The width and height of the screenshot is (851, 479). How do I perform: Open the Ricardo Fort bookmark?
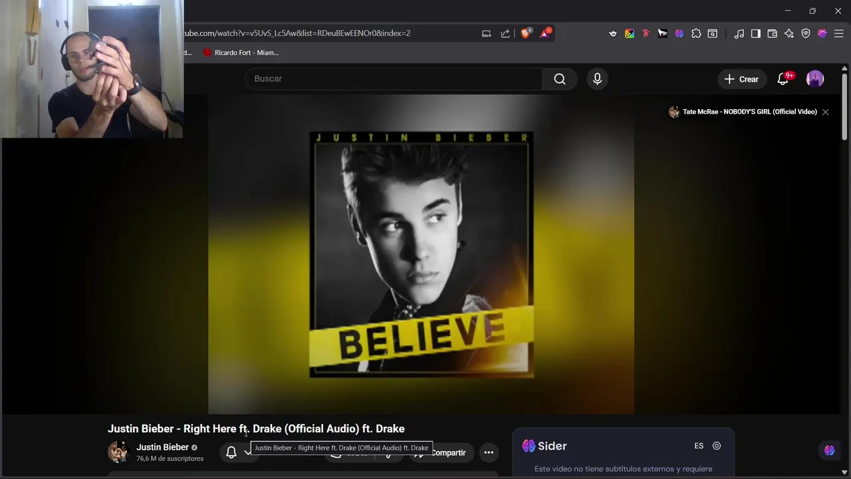(x=241, y=53)
